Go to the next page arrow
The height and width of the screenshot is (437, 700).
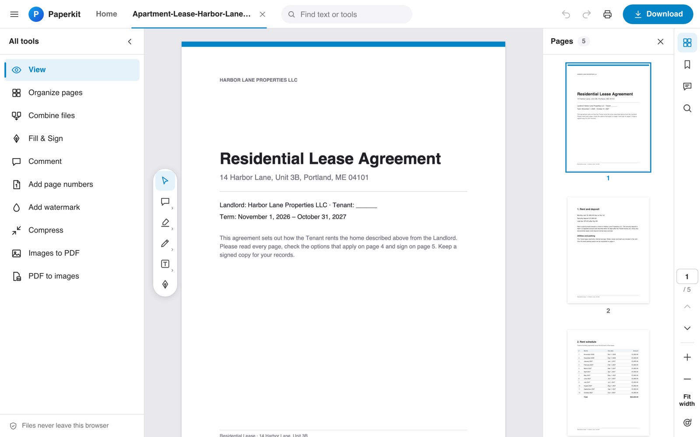click(x=687, y=328)
